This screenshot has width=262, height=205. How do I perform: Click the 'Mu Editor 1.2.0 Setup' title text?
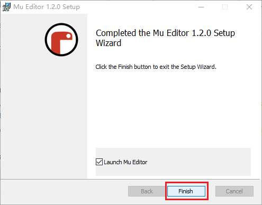tap(47, 7)
